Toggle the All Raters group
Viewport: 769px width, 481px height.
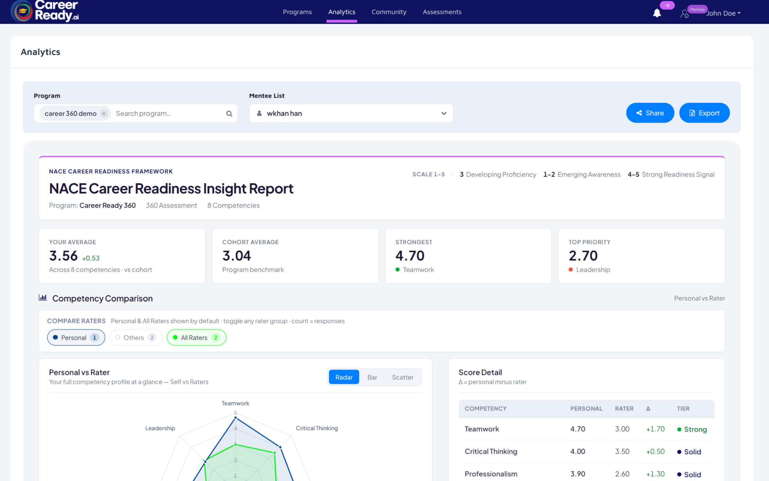coord(196,338)
